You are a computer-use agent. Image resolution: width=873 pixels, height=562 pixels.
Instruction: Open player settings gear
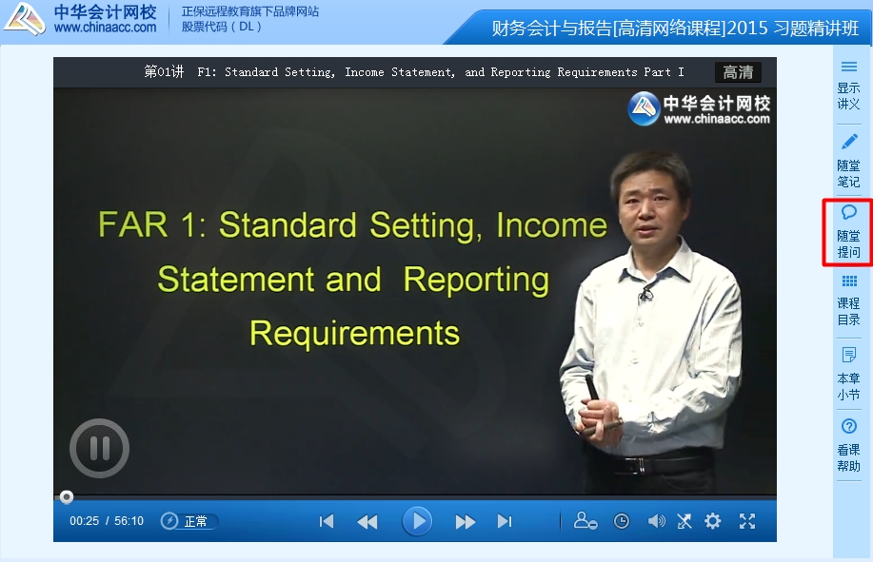[x=713, y=521]
